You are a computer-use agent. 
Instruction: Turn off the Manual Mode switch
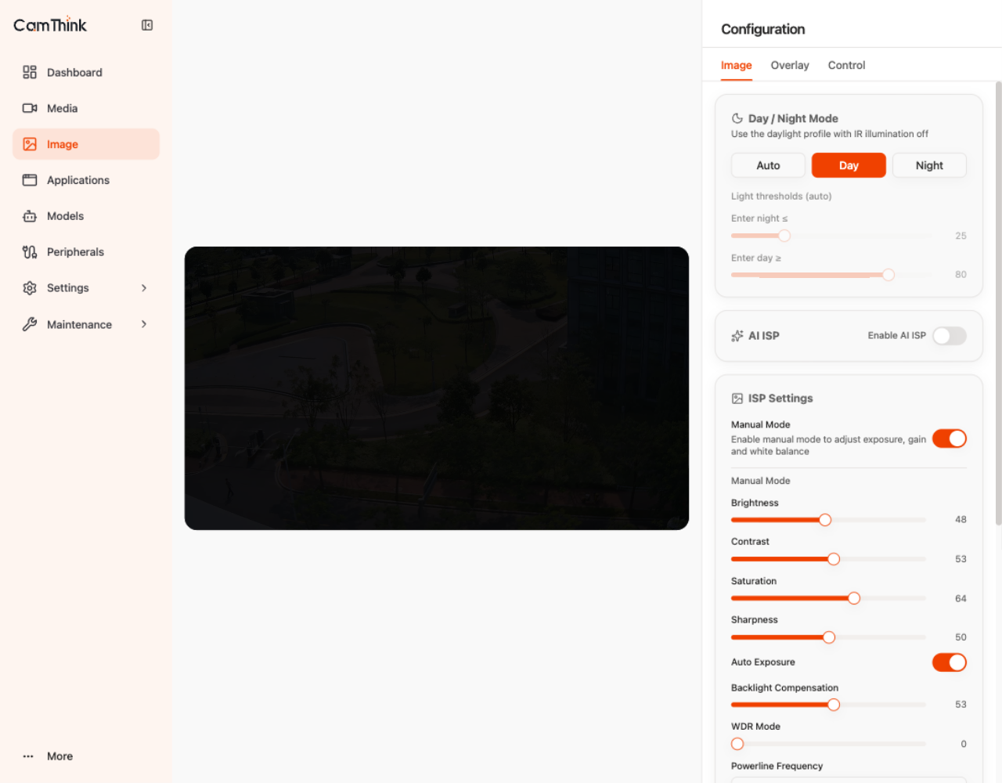(950, 438)
